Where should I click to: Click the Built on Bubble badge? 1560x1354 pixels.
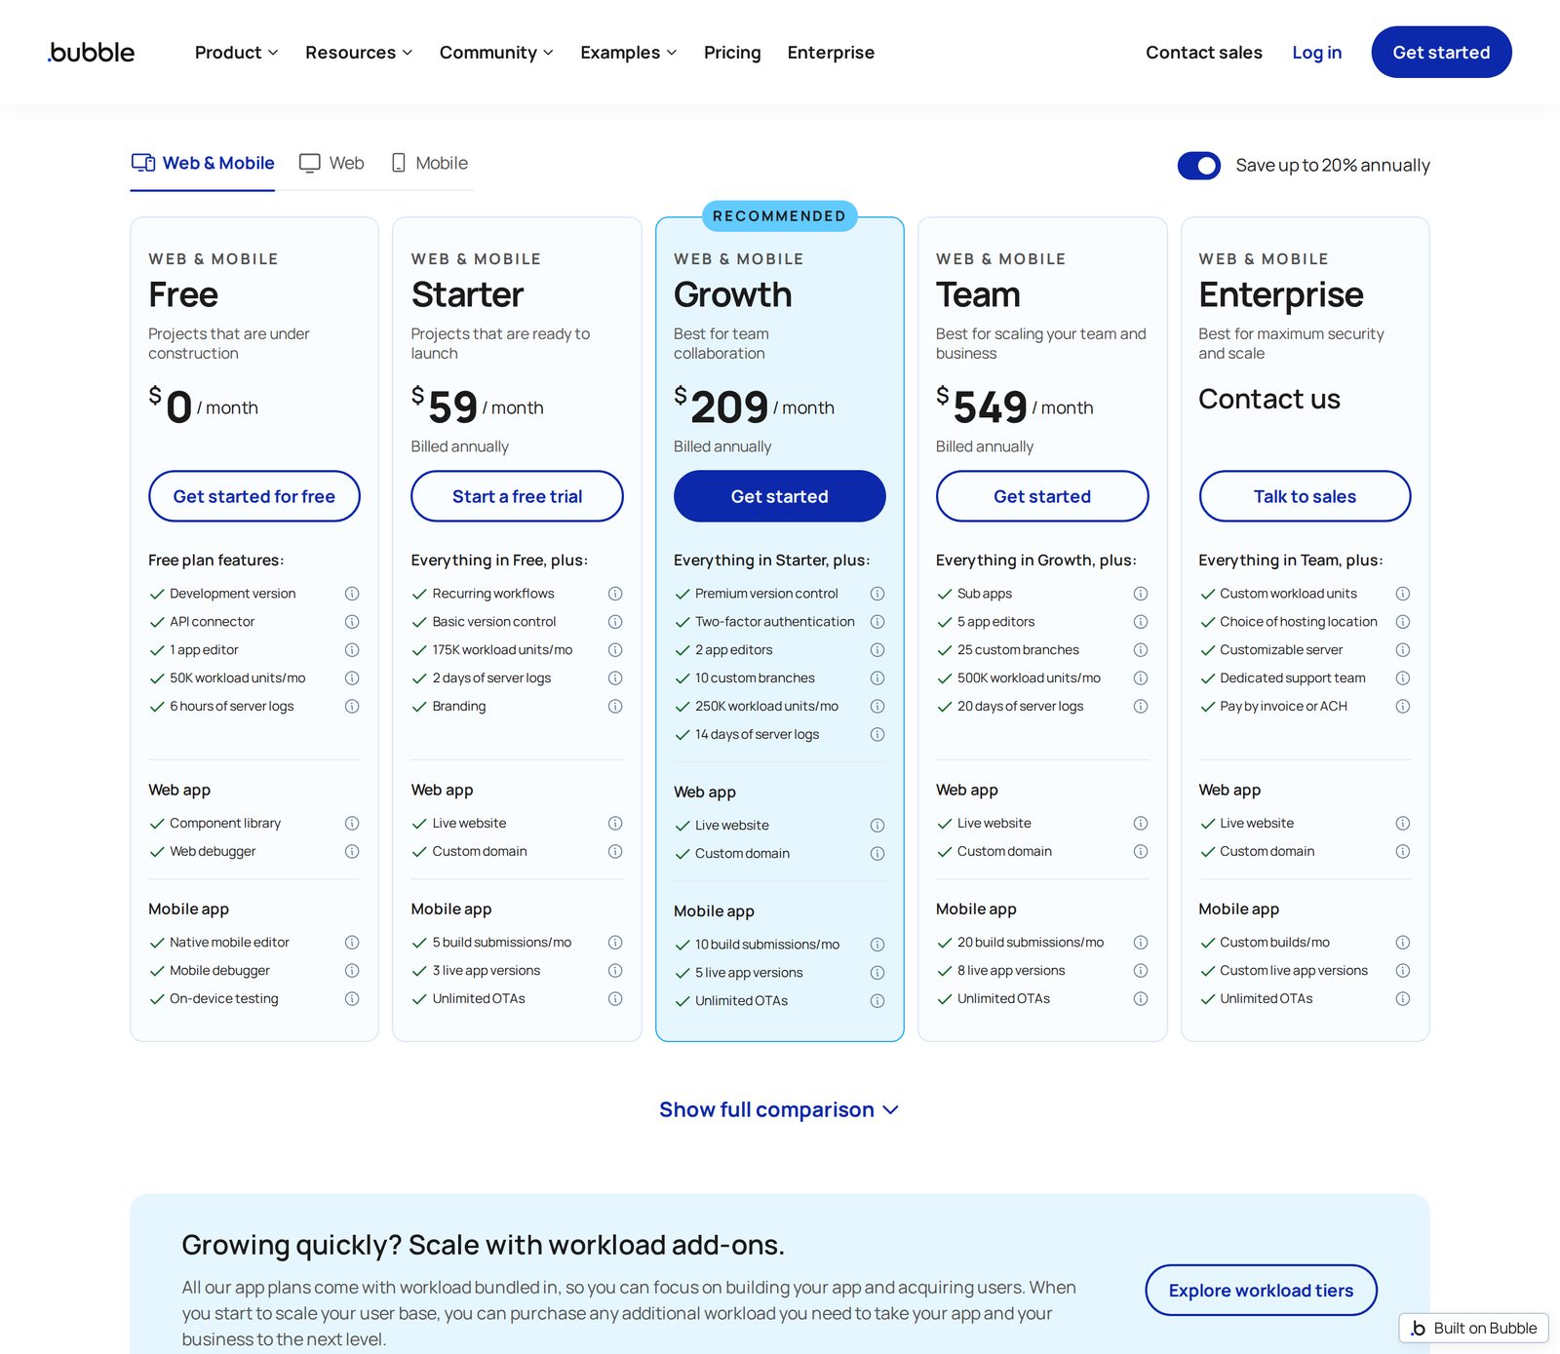pos(1474,1329)
